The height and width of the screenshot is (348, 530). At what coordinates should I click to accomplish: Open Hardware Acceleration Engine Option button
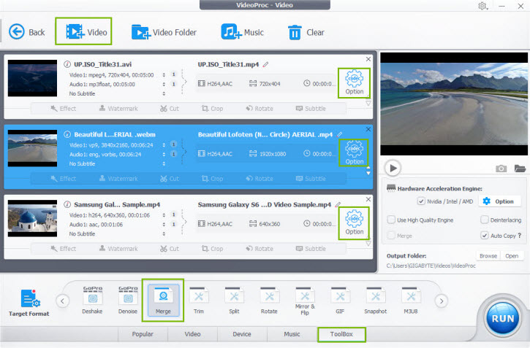pyautogui.click(x=499, y=201)
